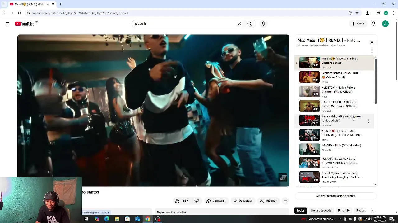Click the Crear button

pos(358,24)
